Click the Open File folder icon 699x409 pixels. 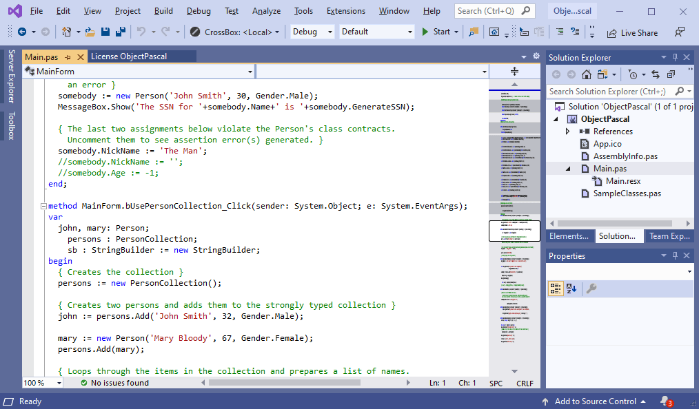point(90,32)
